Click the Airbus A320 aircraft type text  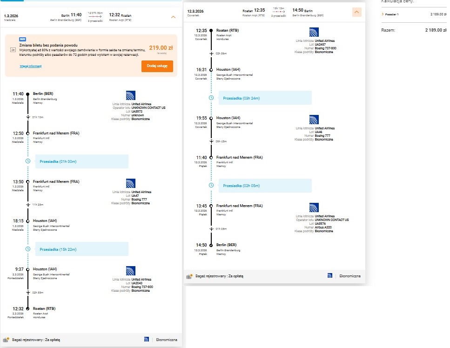323,228
